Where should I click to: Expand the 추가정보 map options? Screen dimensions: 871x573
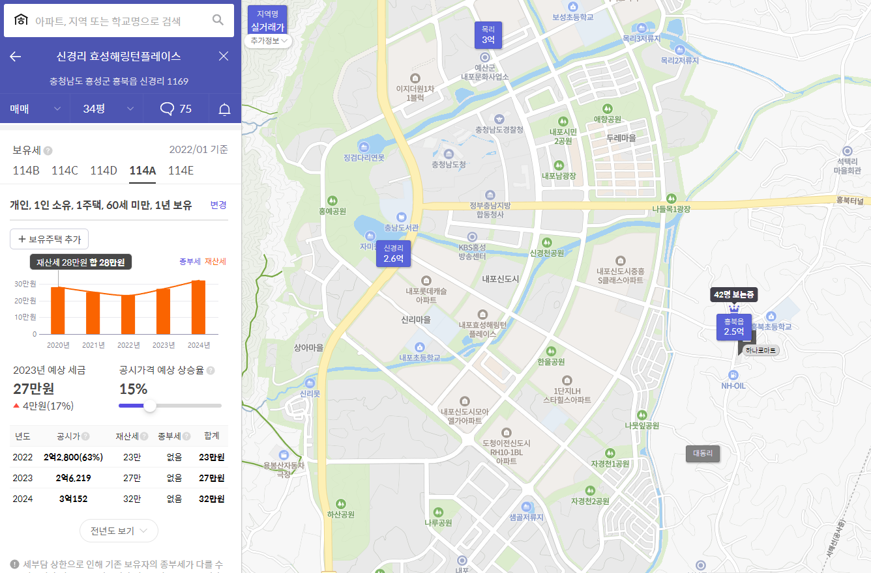point(268,40)
